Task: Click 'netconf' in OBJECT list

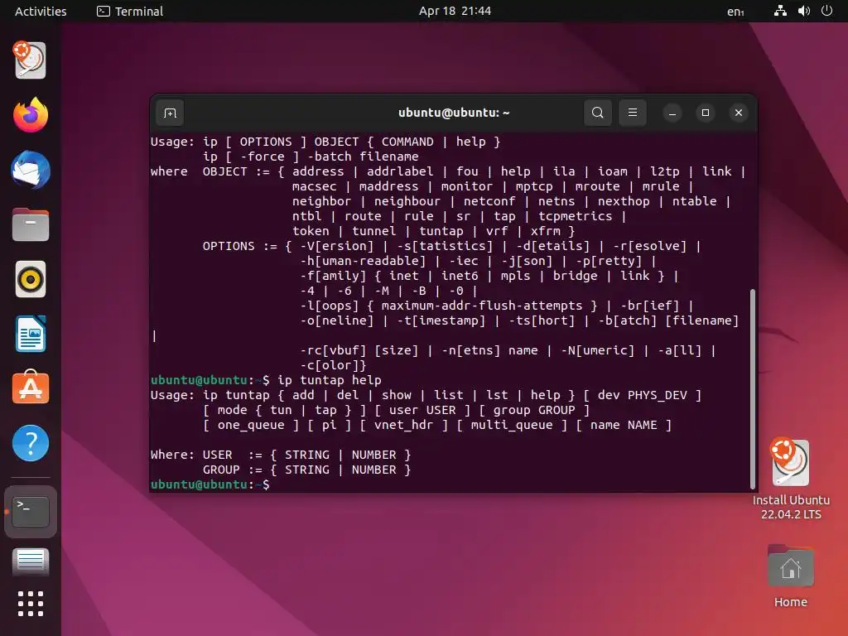Action: [x=489, y=201]
